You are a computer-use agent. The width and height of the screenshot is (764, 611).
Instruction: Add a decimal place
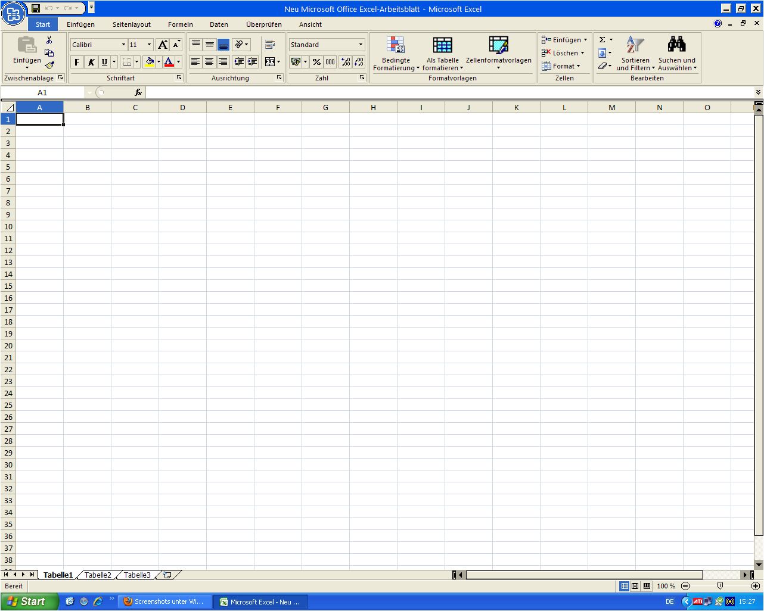coord(345,62)
